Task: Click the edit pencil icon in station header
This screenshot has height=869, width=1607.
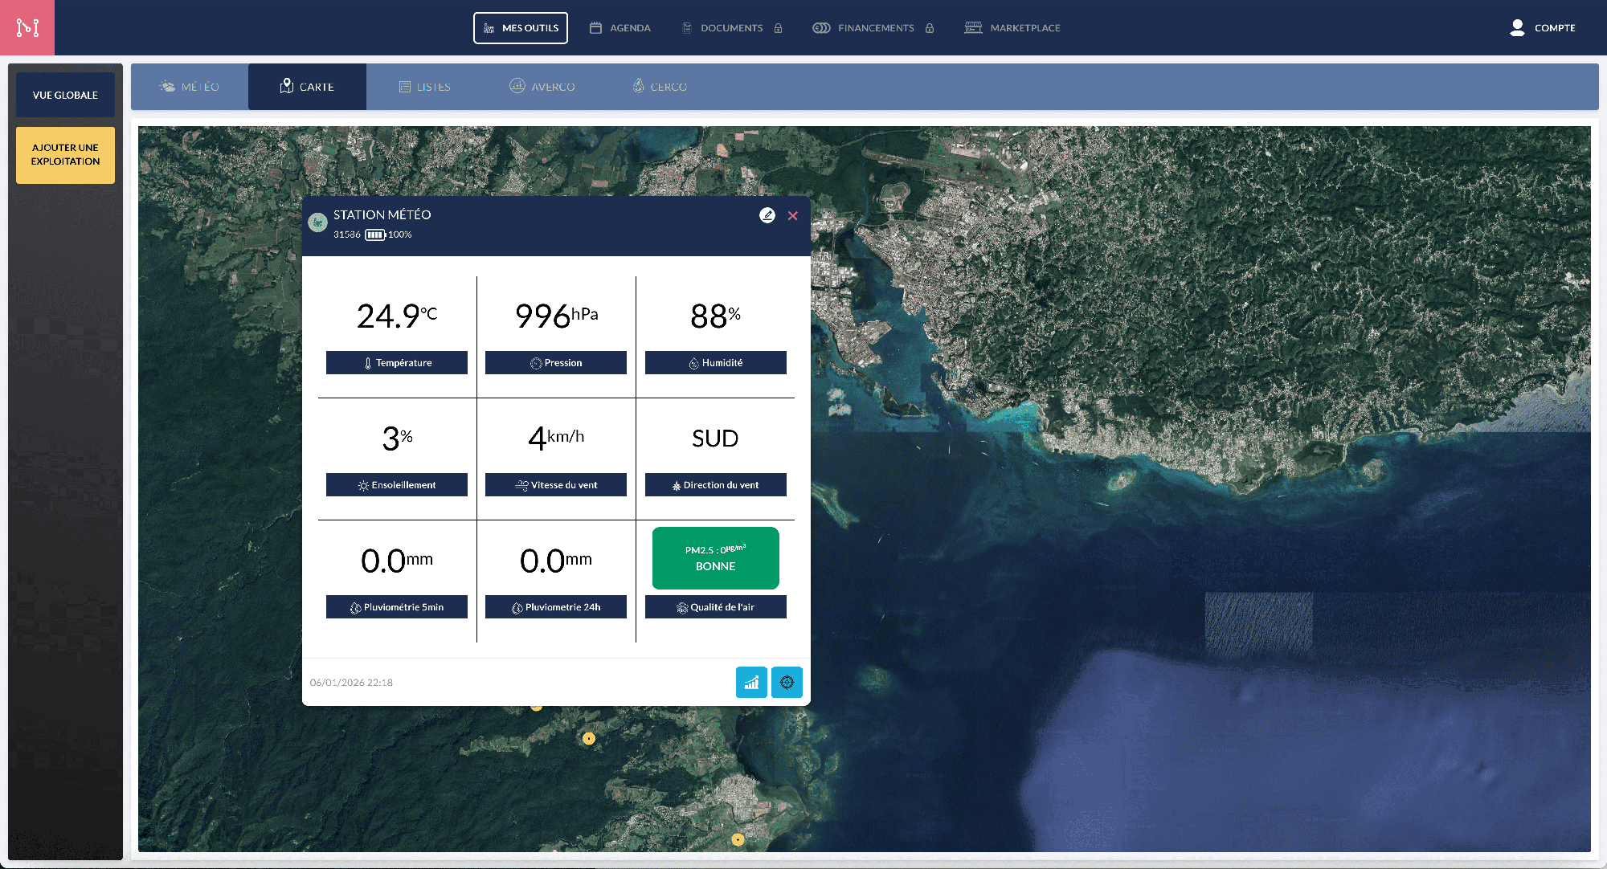Action: pyautogui.click(x=767, y=215)
